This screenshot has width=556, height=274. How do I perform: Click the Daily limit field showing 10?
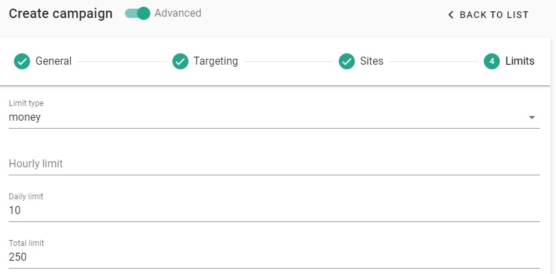pyautogui.click(x=267, y=211)
